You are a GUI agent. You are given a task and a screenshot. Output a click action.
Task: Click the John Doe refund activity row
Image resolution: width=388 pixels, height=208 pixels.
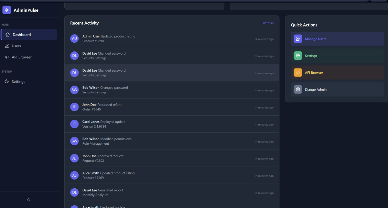(172, 107)
